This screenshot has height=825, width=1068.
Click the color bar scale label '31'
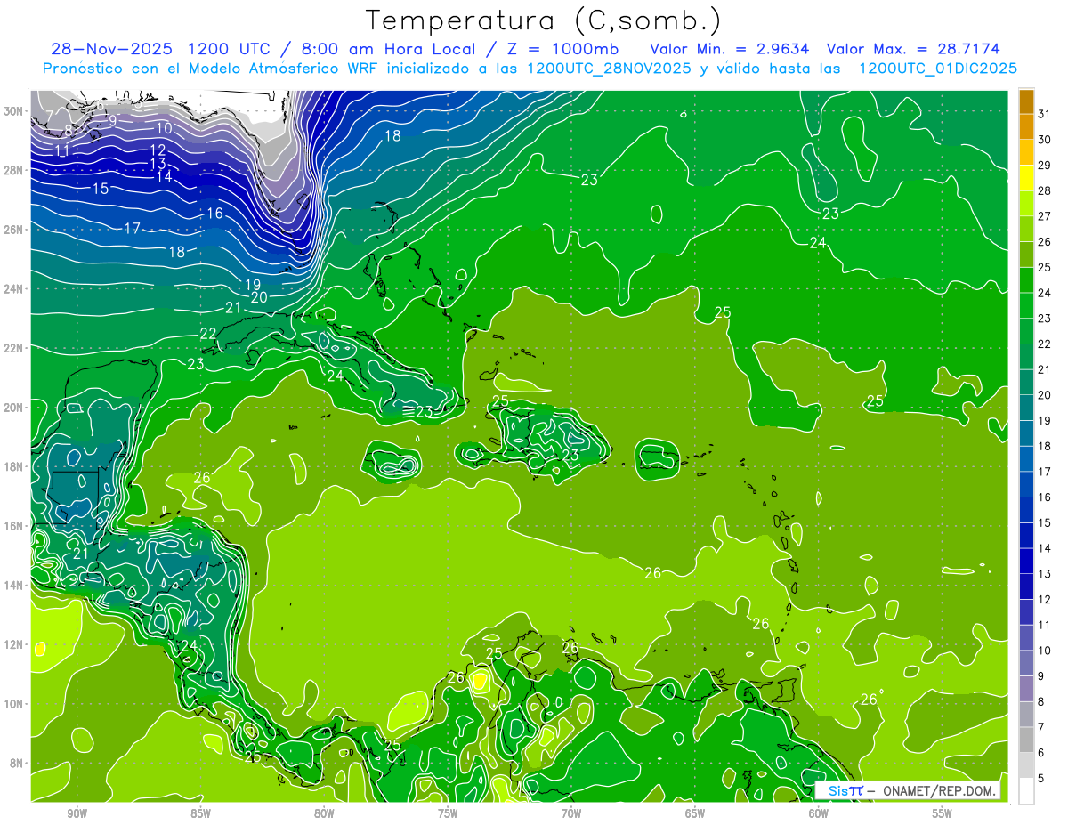click(1045, 113)
